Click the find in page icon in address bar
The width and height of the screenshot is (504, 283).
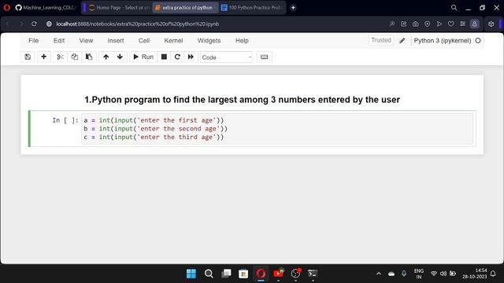coord(392,24)
